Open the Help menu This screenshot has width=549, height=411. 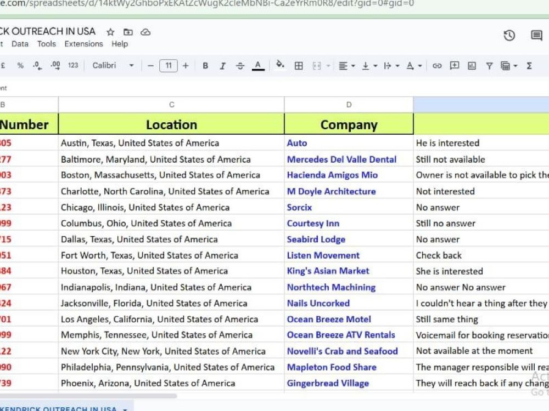tap(120, 44)
